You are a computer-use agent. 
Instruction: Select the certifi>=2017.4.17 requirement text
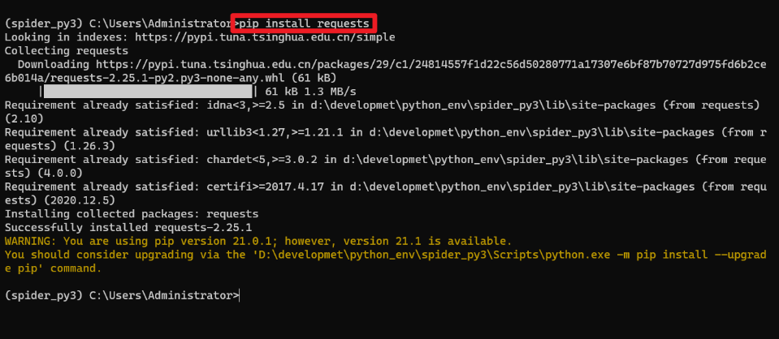[268, 187]
